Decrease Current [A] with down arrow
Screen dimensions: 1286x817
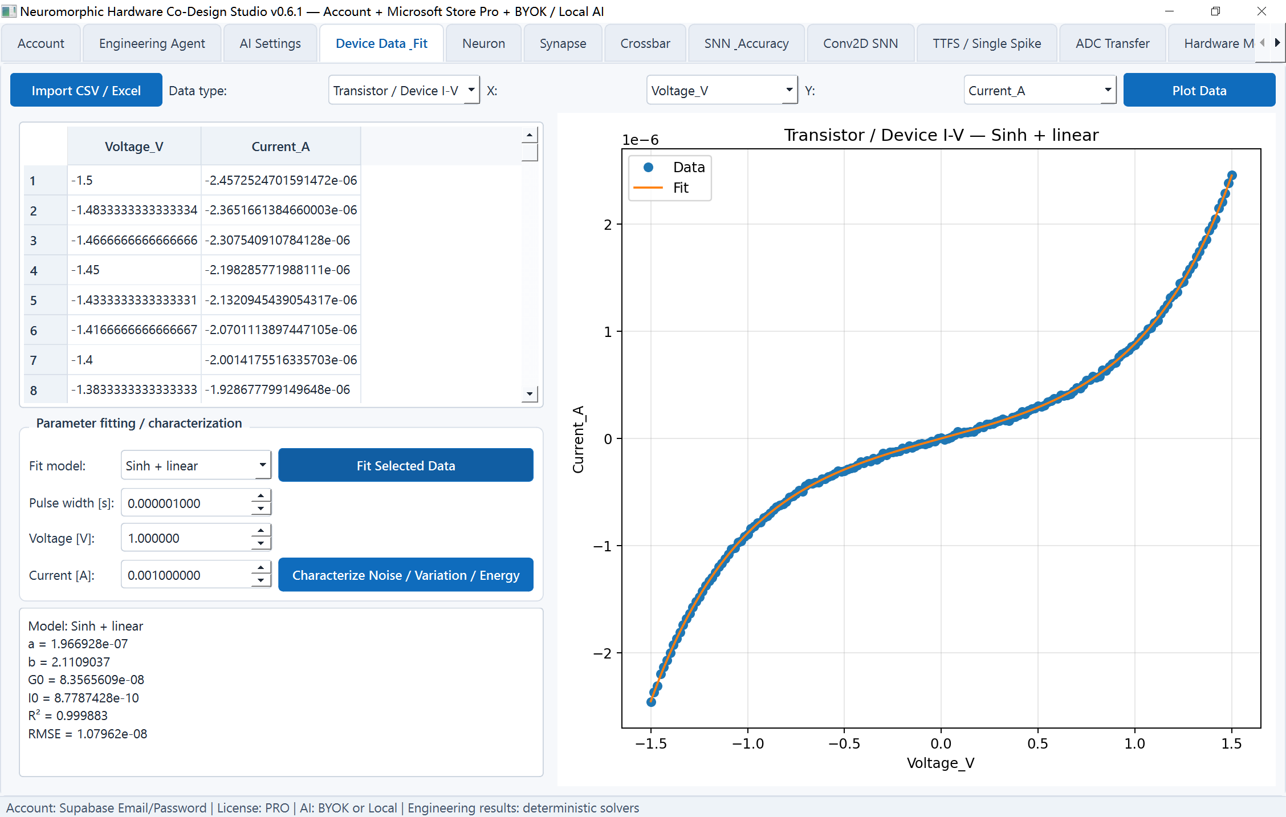pos(261,581)
